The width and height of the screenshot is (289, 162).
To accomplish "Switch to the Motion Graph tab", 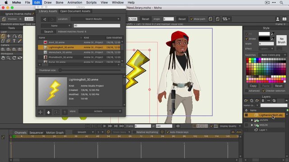I will pos(55,133).
